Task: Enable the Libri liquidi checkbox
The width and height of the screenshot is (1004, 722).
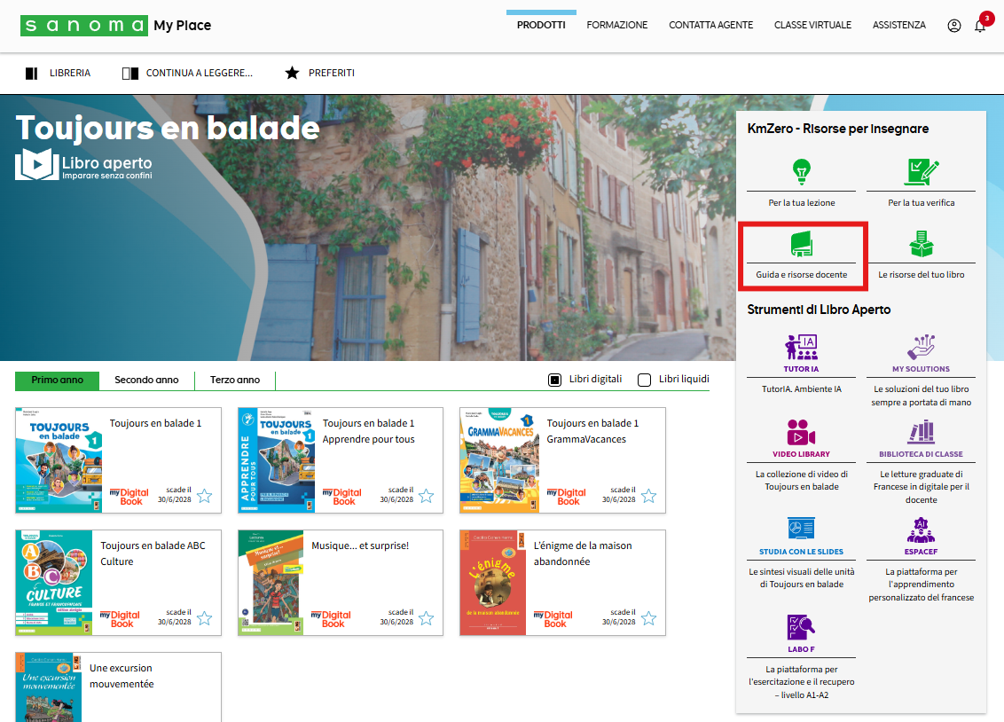Action: point(644,380)
